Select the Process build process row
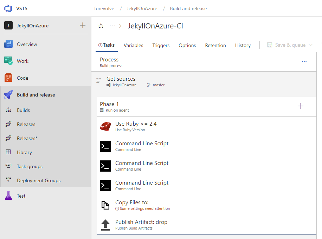Viewport: 322px width, 239px height. tap(204, 62)
